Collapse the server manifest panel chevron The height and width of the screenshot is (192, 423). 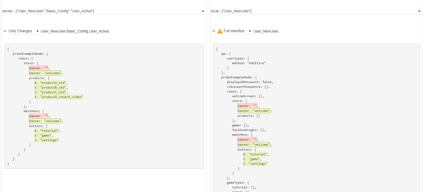coord(5,31)
